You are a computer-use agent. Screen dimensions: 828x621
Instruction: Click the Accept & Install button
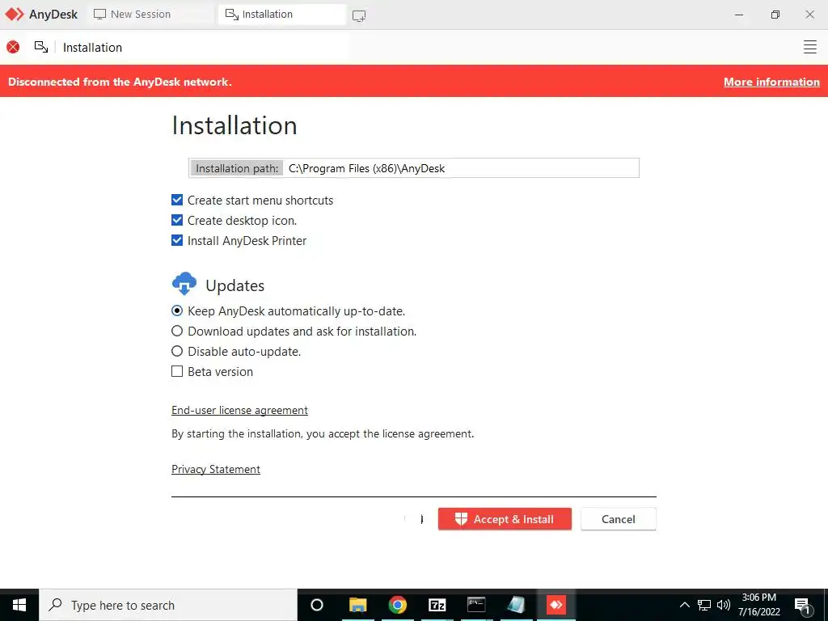point(505,519)
